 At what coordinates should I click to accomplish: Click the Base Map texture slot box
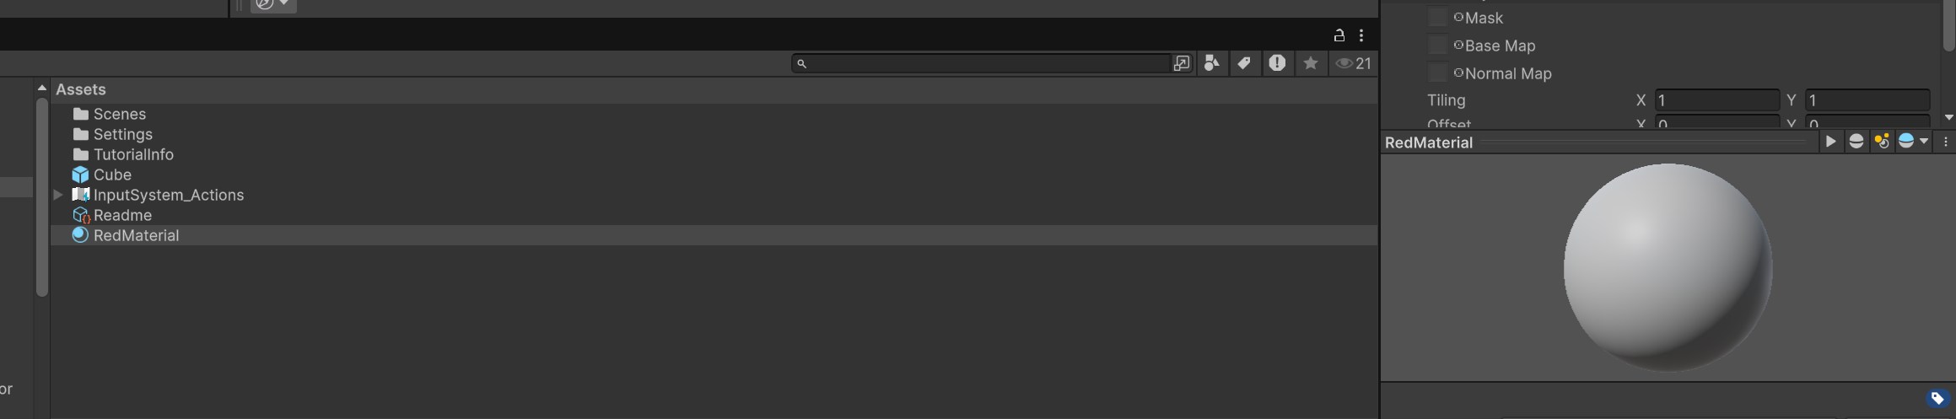[x=1437, y=46]
